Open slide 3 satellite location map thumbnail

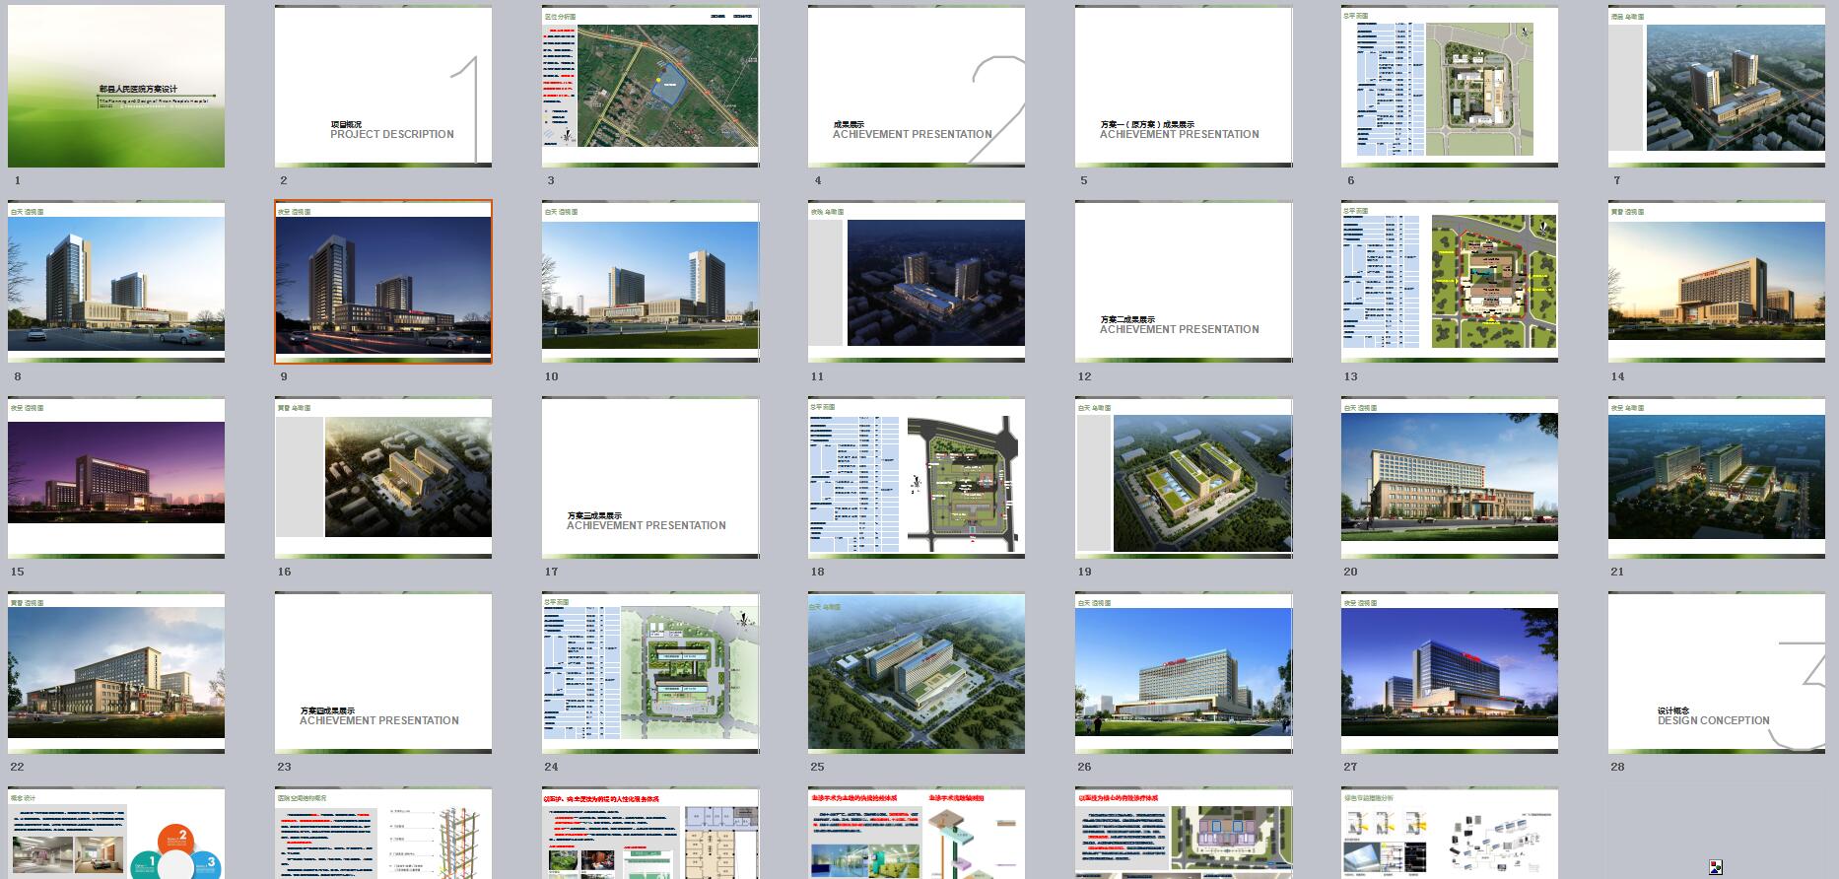point(650,87)
